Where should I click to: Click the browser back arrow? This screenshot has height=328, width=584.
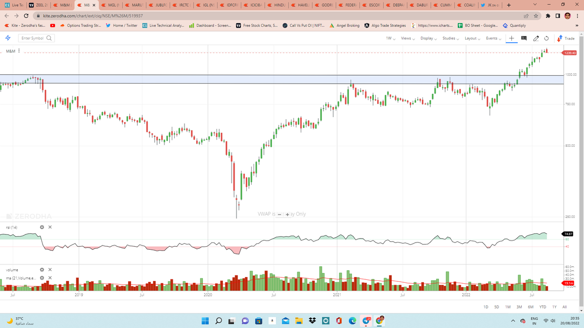7,16
